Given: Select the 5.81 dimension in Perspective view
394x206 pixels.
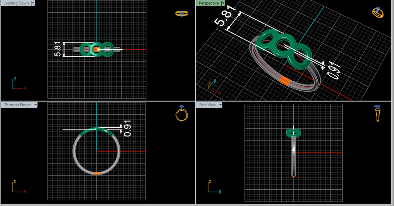Looking at the screenshot, I should [x=224, y=18].
